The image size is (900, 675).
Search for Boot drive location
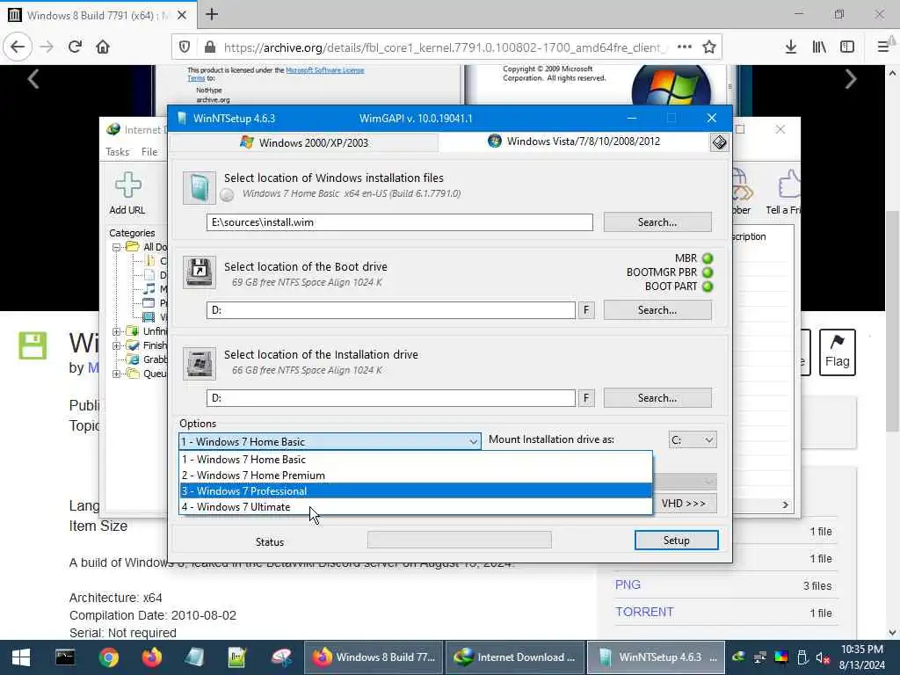(657, 310)
